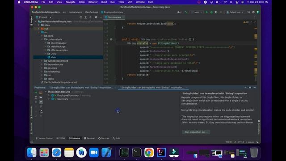This screenshot has height=161, width=286.
Task: Switch to the Secretary.java editor tab
Action: 114,17
